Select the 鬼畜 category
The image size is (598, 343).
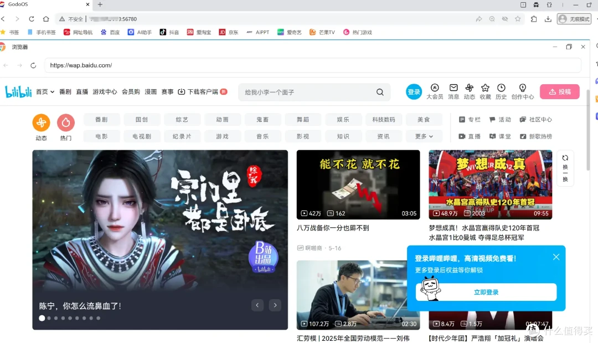tap(262, 120)
